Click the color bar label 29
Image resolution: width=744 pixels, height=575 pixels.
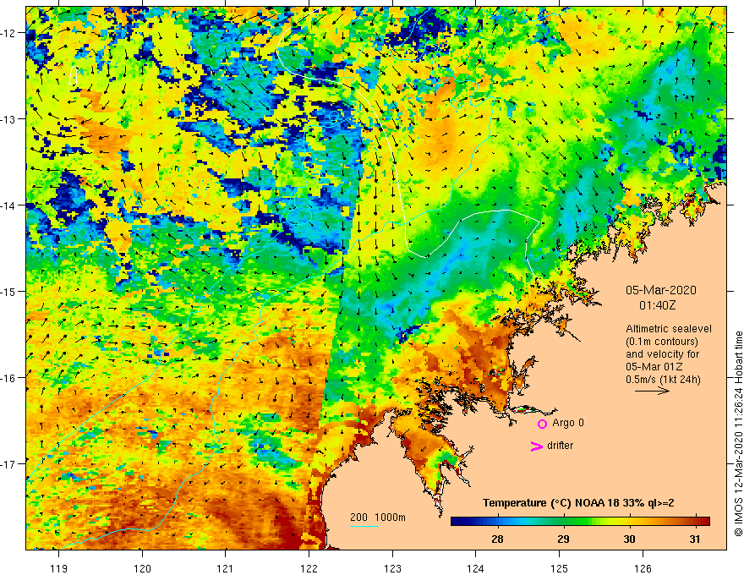pyautogui.click(x=563, y=539)
